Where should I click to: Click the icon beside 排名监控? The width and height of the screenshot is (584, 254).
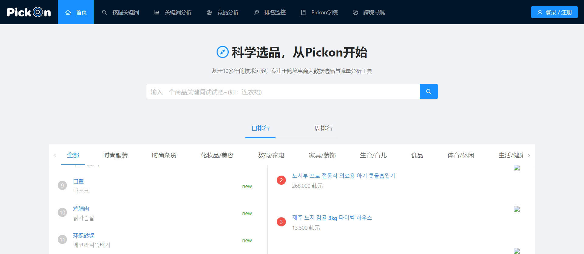[256, 12]
